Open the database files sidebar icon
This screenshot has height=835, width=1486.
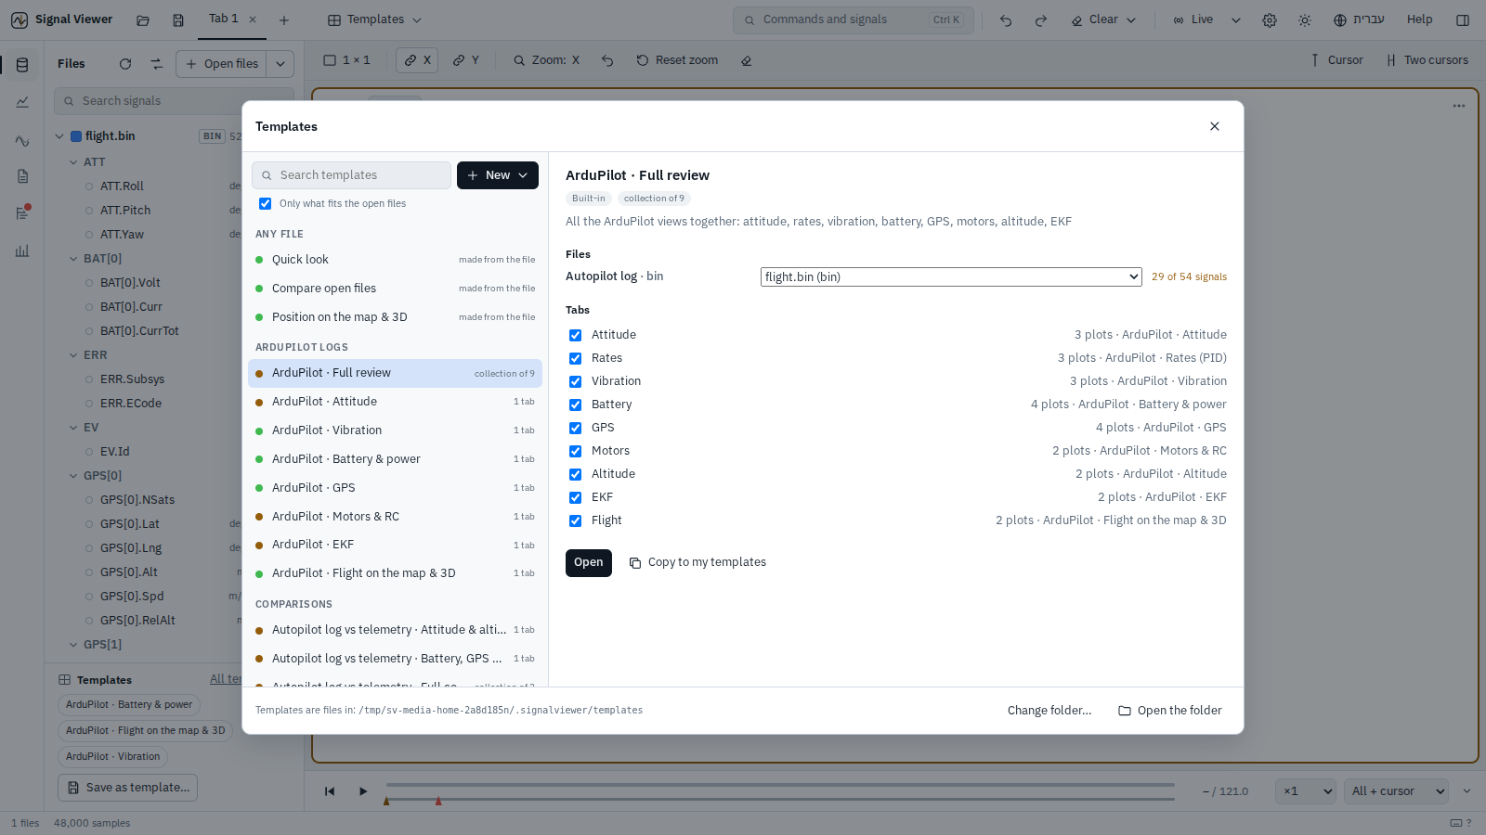click(22, 65)
